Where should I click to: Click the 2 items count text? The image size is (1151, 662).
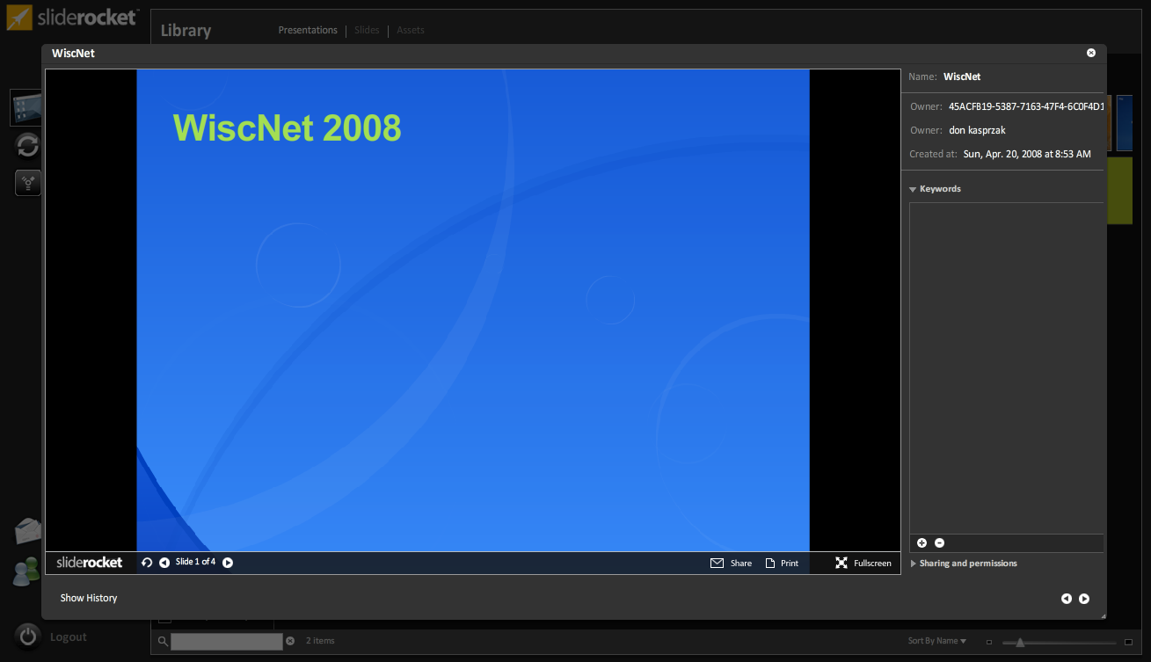pyautogui.click(x=320, y=641)
